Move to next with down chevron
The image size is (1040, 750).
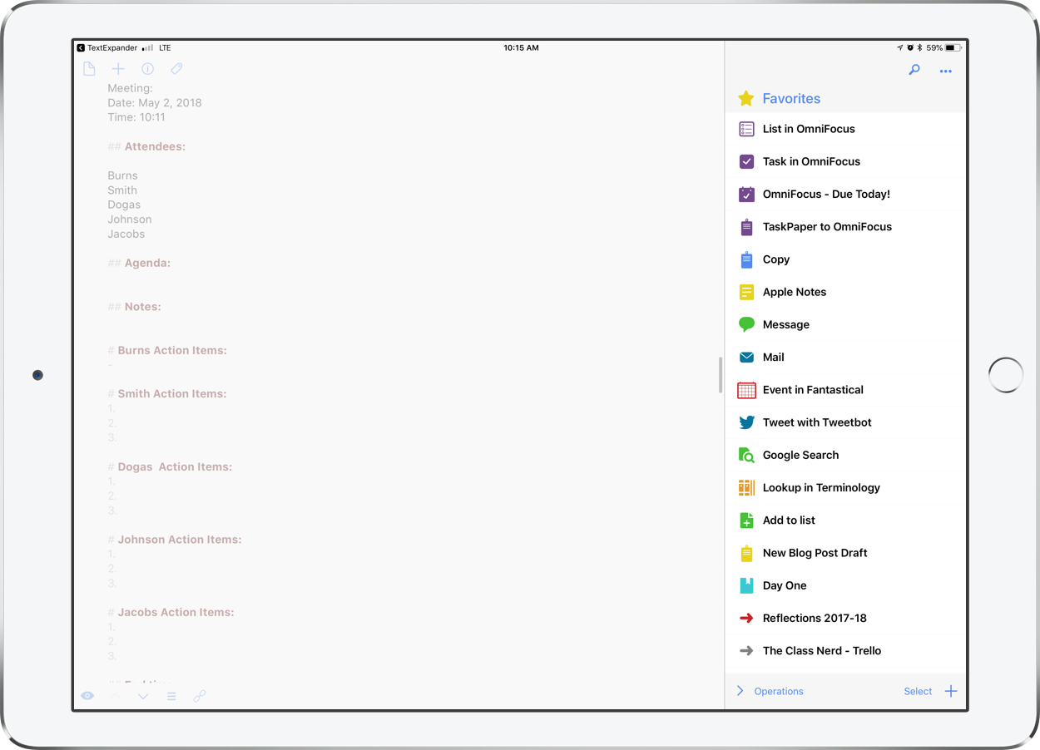tap(143, 697)
